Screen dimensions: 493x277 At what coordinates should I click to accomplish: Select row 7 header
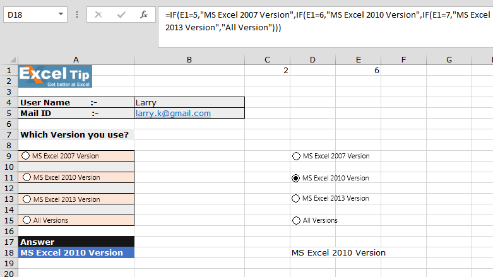tap(9, 134)
